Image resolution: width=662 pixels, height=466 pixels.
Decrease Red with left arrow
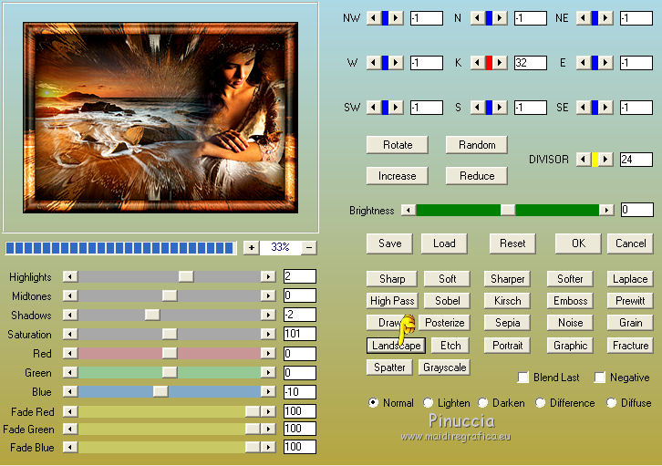point(70,353)
